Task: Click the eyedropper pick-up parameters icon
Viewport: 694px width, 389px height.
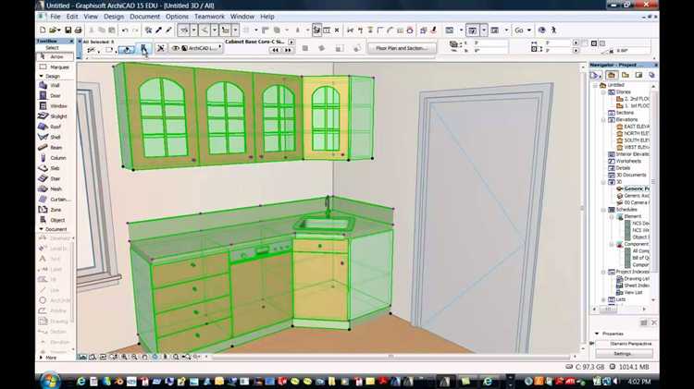Action: (x=158, y=30)
